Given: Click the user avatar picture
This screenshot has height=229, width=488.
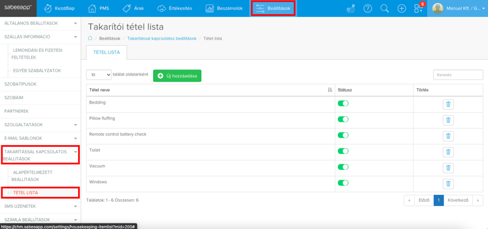Looking at the screenshot, I should click(437, 9).
